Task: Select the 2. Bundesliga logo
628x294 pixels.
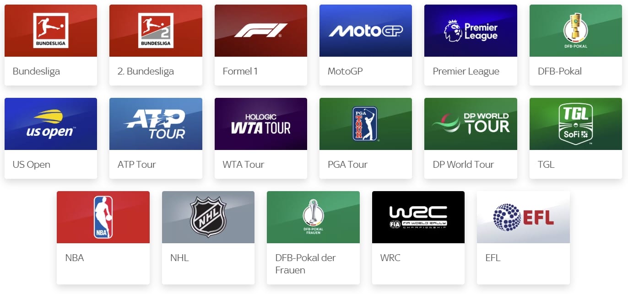Action: 156,31
